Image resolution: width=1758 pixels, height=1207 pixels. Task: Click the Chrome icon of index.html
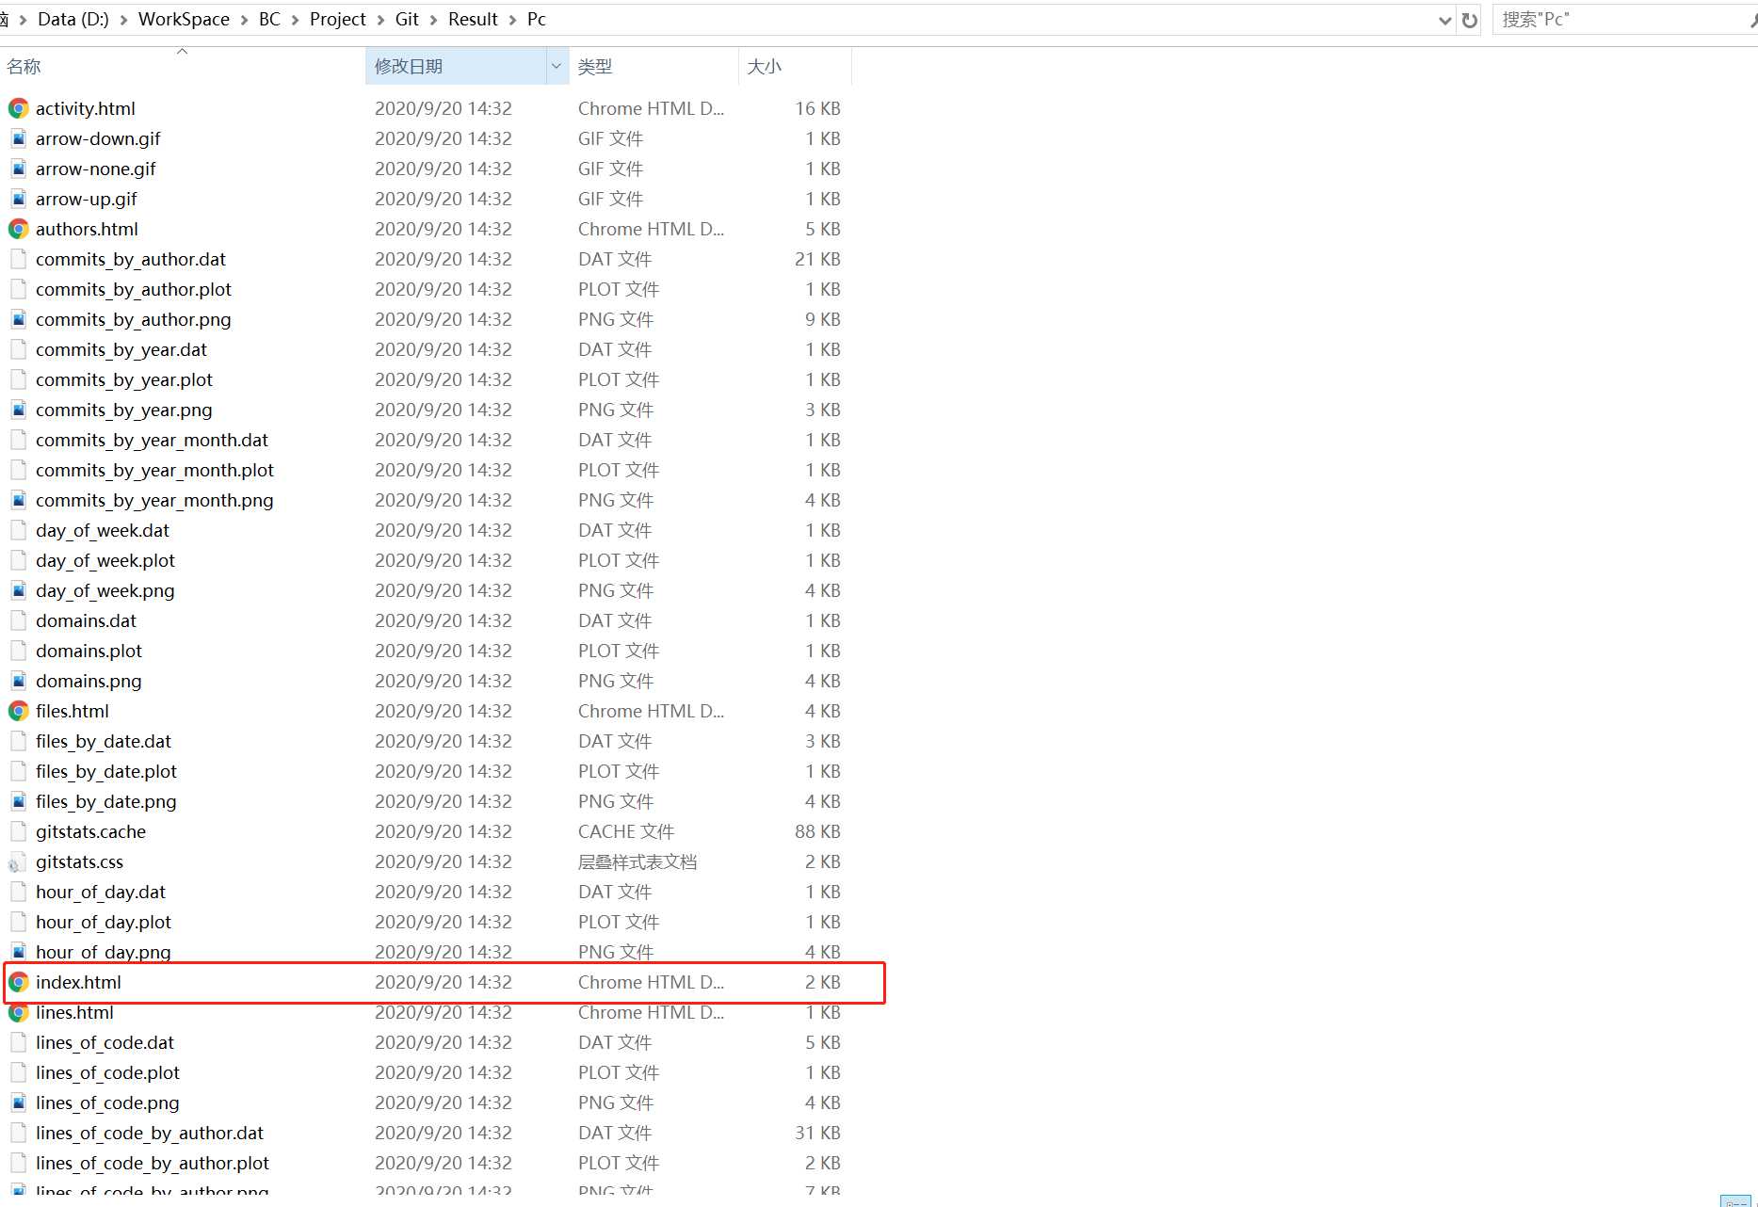coord(18,982)
